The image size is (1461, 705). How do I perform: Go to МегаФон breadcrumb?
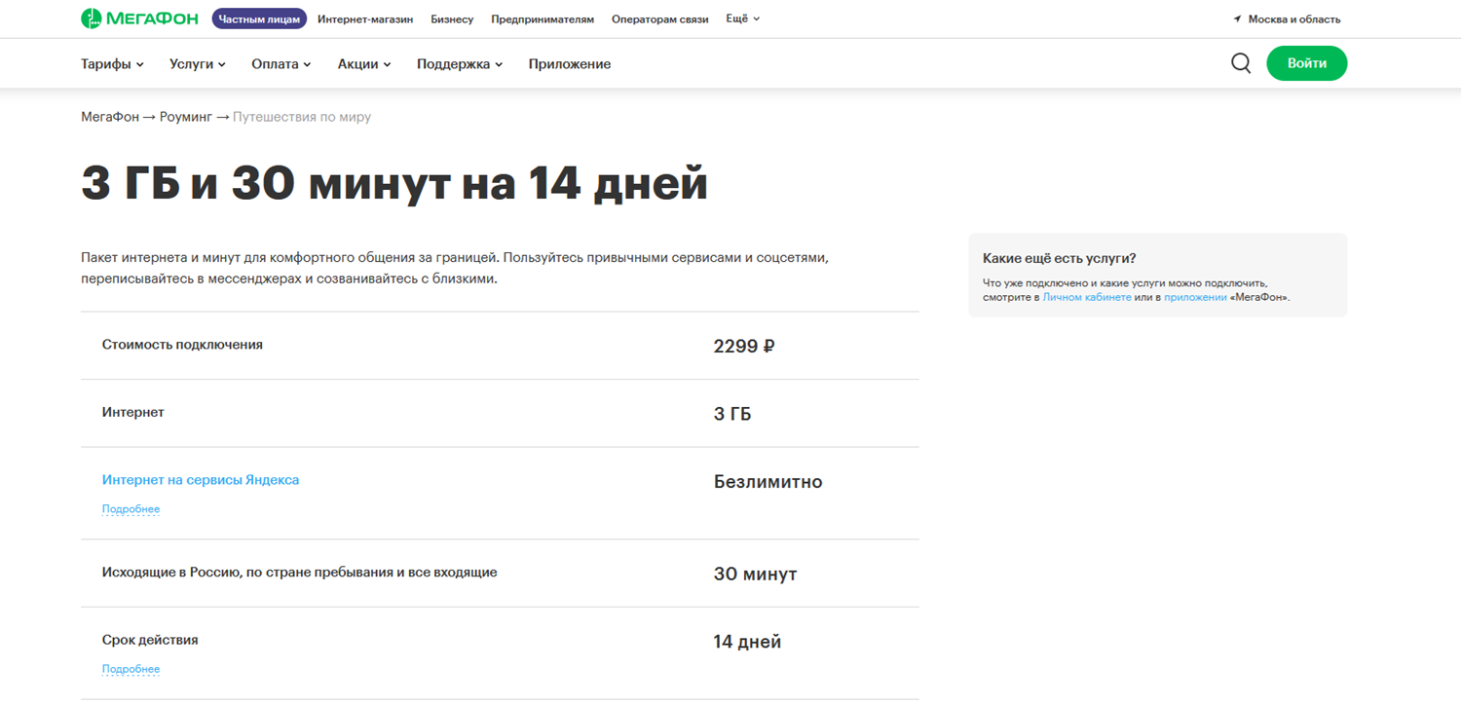point(110,117)
